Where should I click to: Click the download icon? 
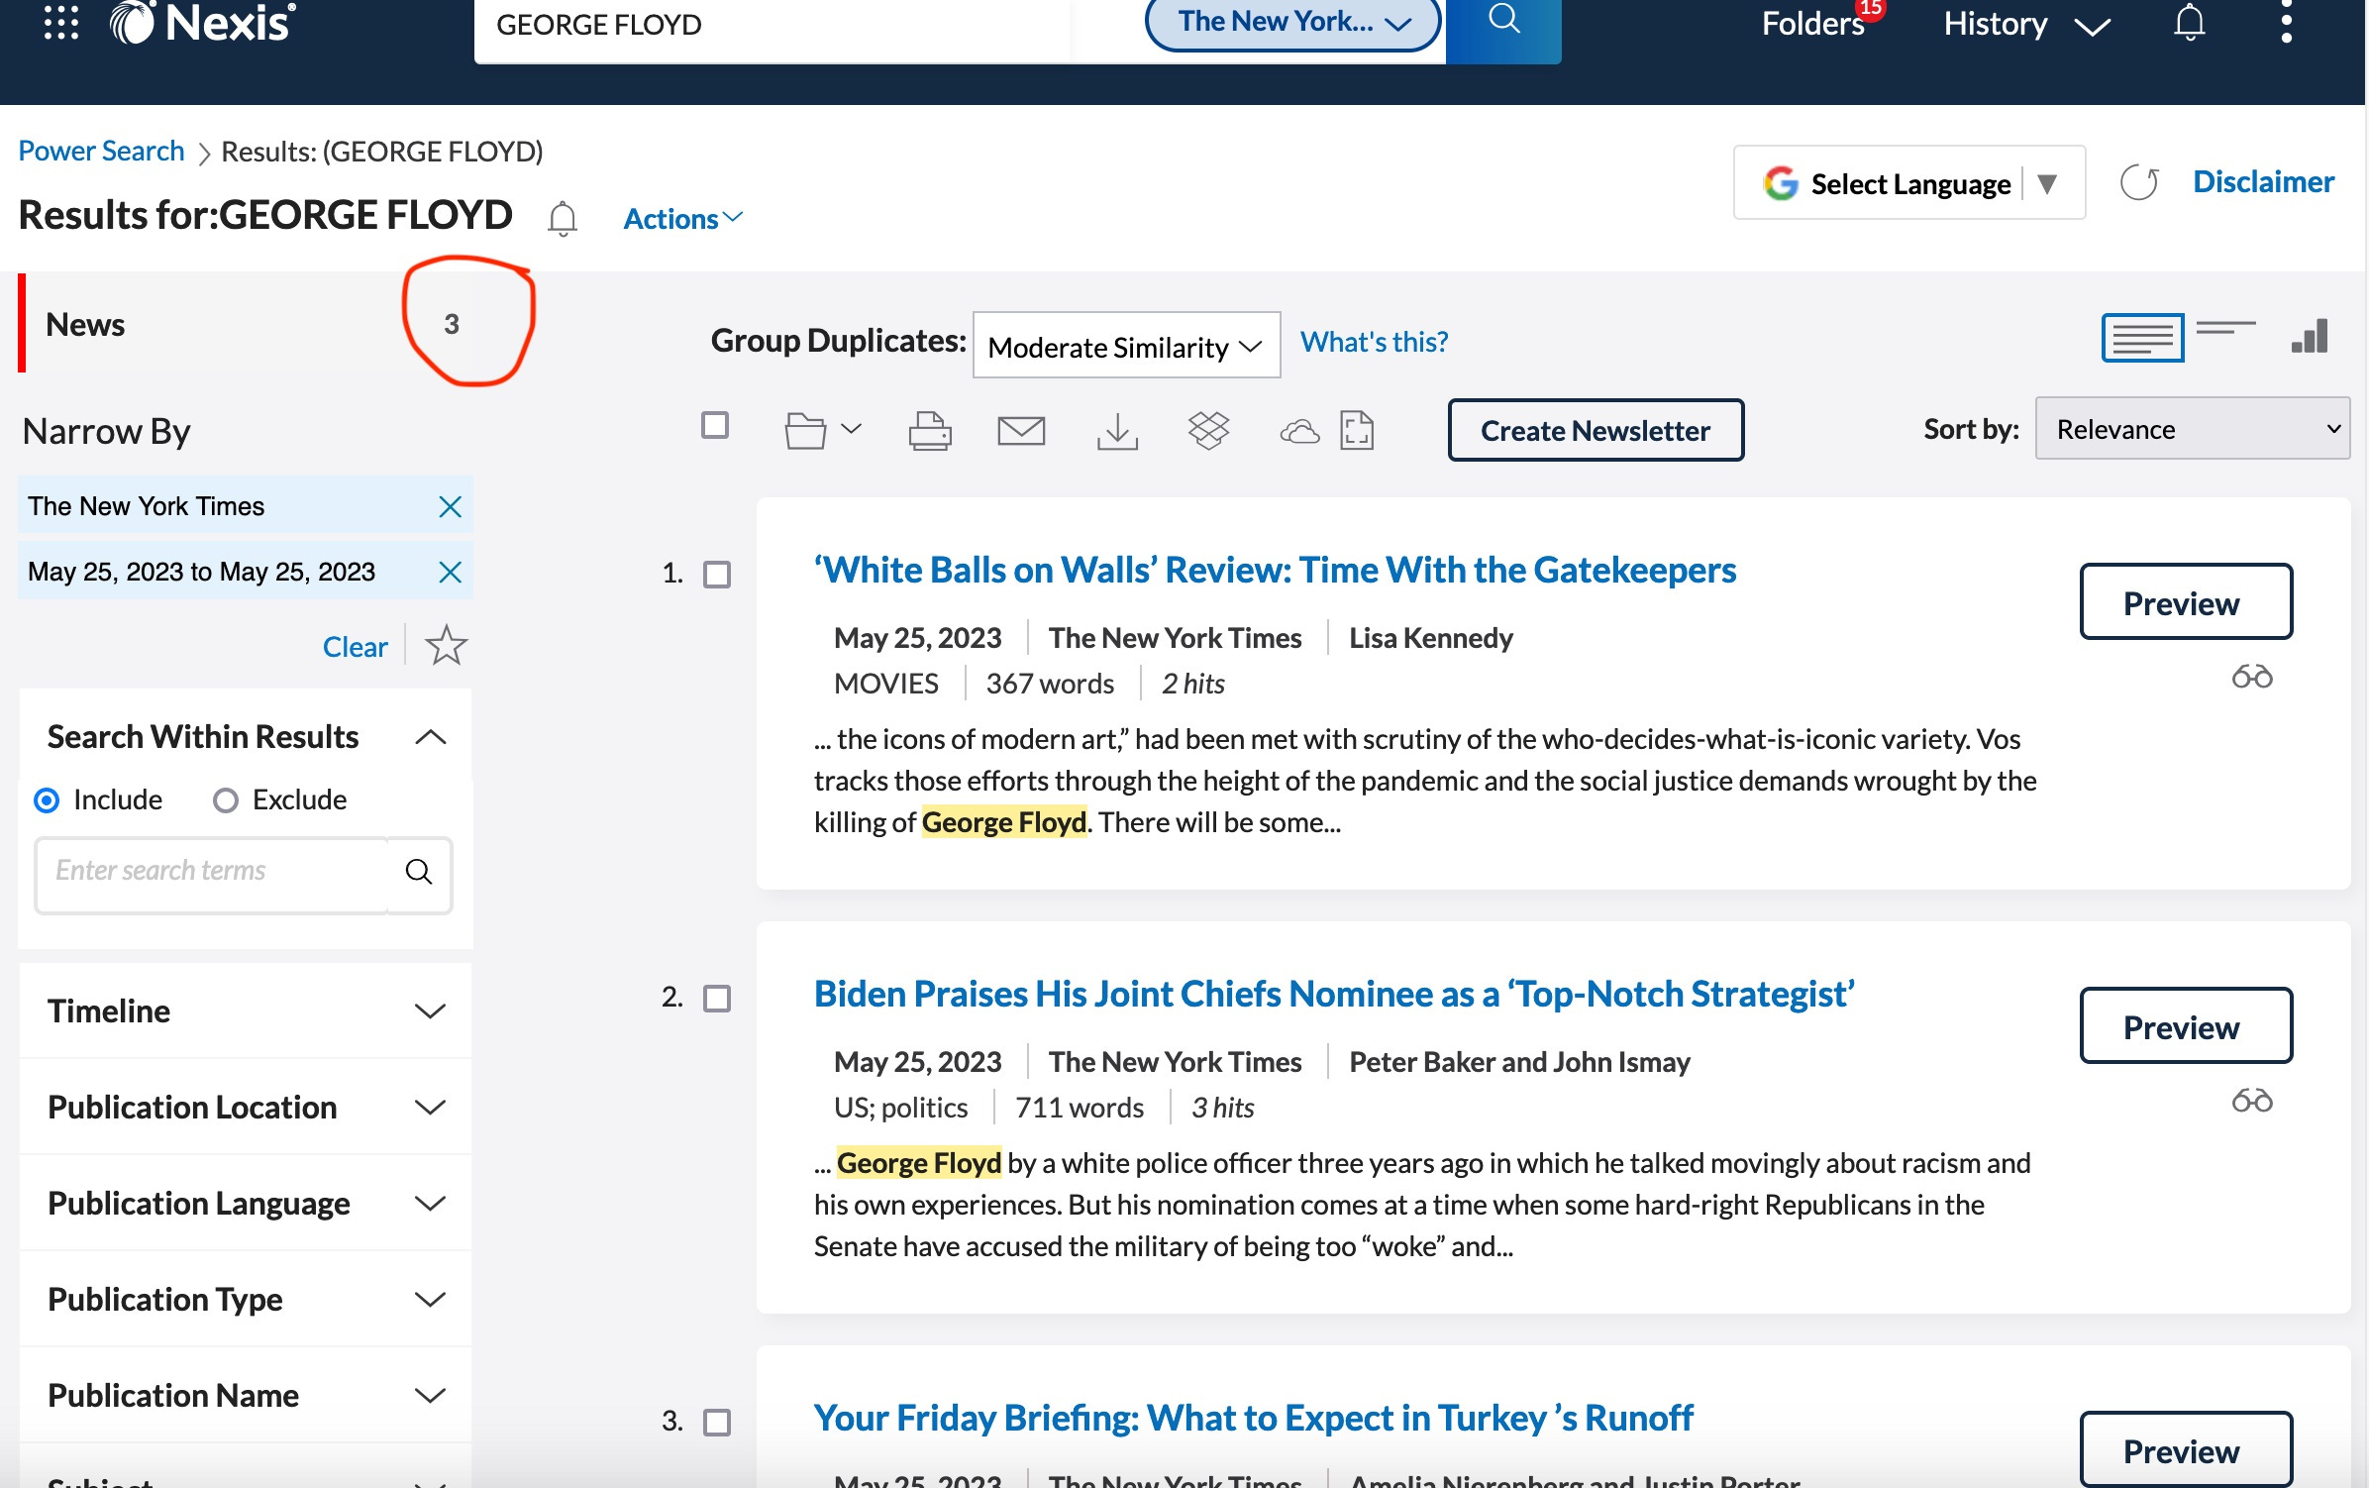click(x=1117, y=431)
